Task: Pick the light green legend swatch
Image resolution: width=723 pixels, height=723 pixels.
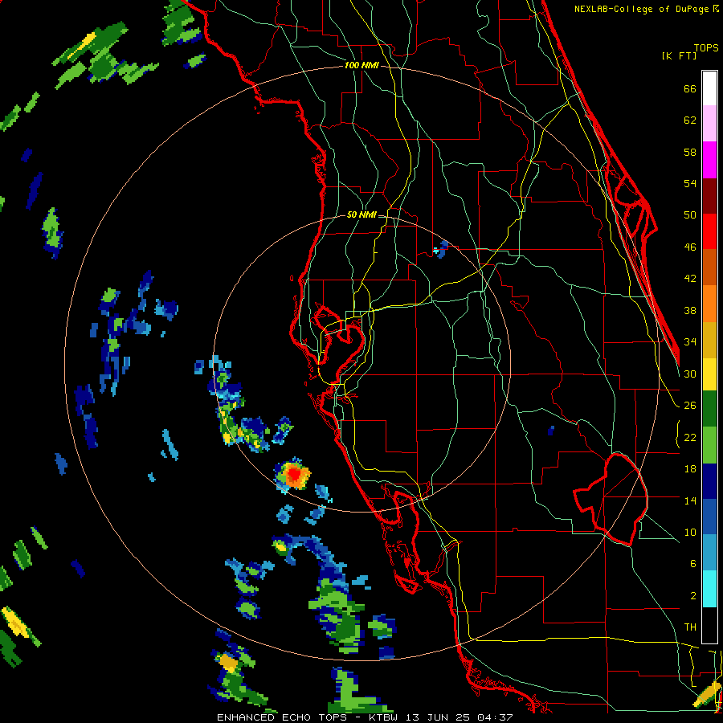Action: pyautogui.click(x=709, y=445)
